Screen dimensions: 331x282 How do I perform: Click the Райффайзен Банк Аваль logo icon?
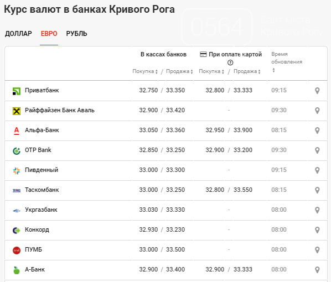click(17, 111)
